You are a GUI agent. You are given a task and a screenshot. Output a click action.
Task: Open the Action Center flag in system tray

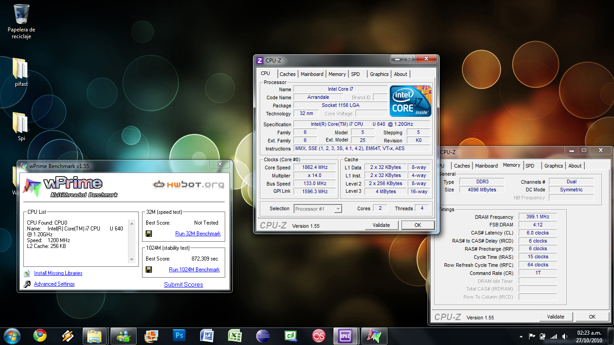pos(532,336)
